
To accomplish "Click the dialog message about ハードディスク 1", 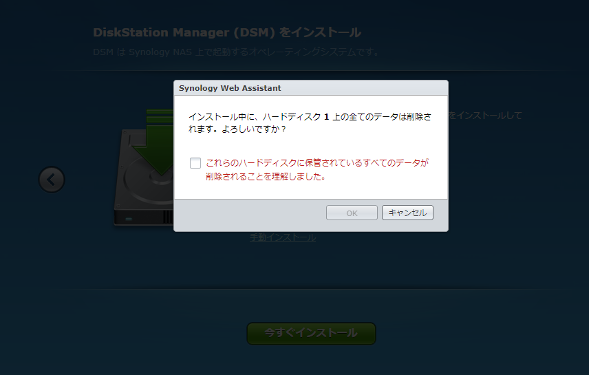I will [x=310, y=123].
